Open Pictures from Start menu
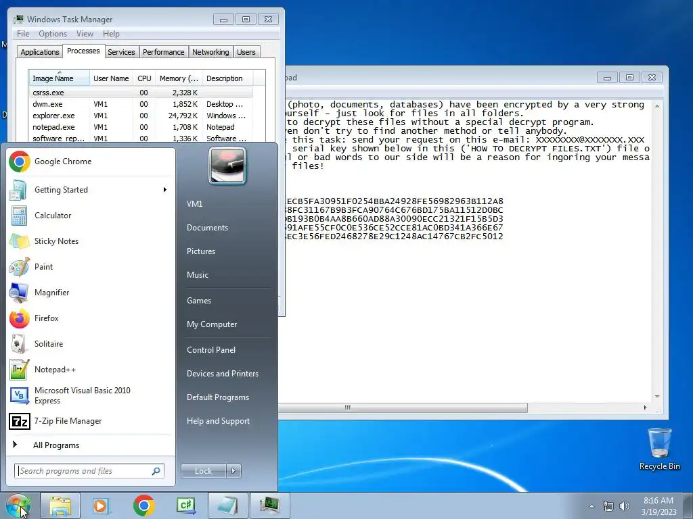Image resolution: width=693 pixels, height=519 pixels. (200, 251)
